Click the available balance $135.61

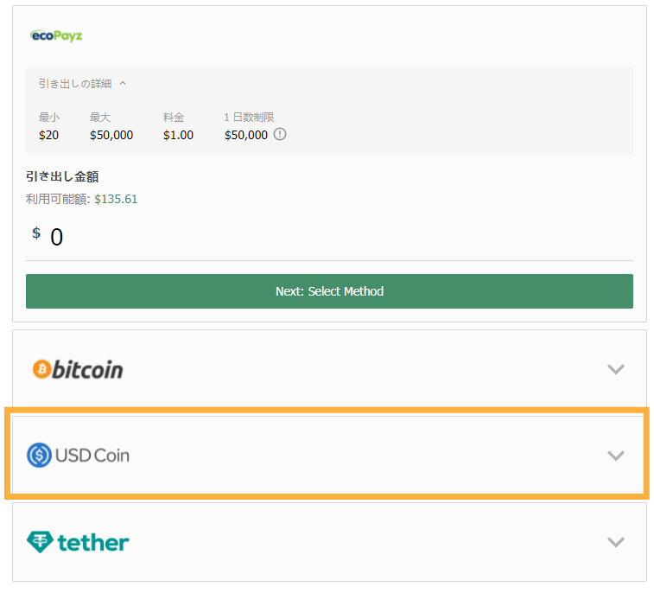(x=116, y=199)
